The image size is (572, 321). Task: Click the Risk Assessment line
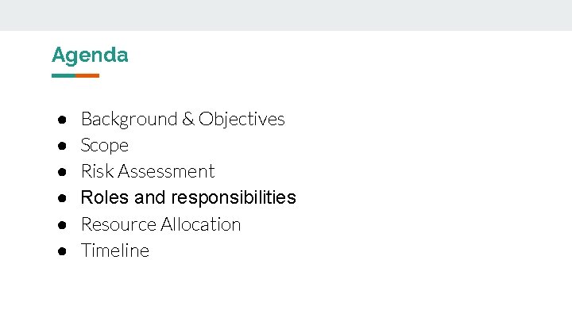coord(148,171)
